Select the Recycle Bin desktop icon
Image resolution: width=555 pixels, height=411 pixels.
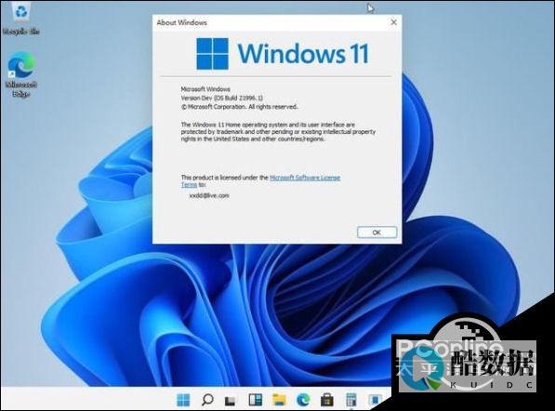(x=21, y=19)
